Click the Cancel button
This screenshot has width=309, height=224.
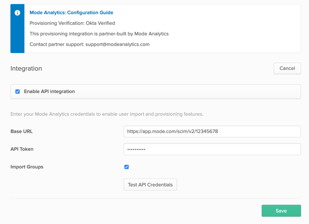287,68
